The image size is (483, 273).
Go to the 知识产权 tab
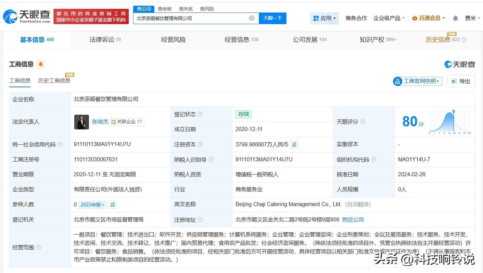click(378, 40)
